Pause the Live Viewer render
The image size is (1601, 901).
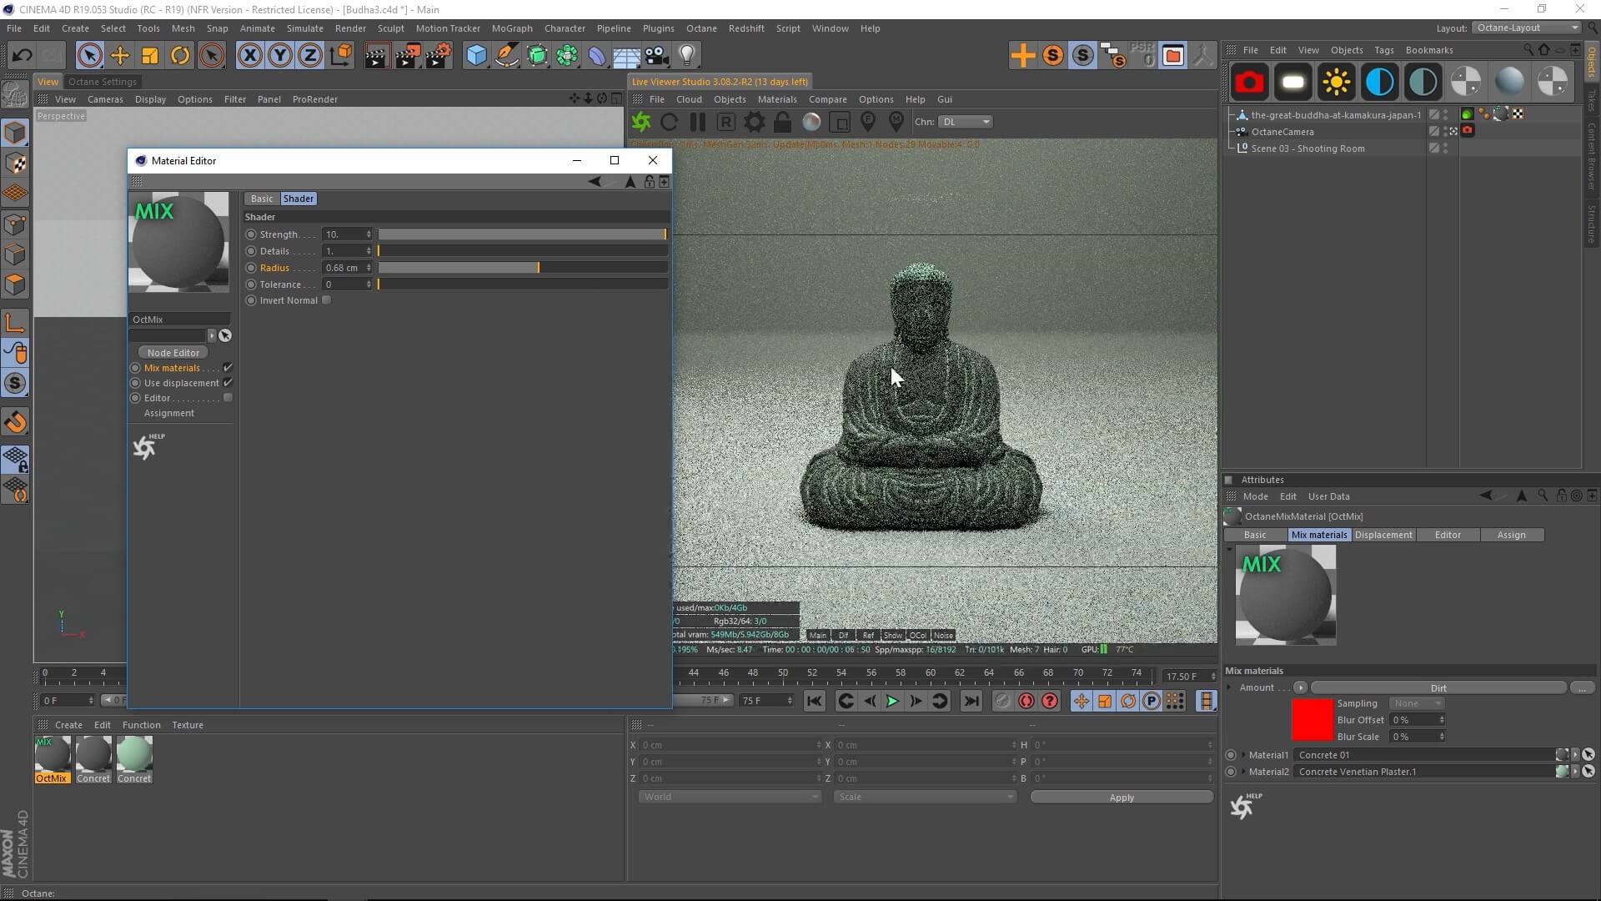[x=697, y=123]
